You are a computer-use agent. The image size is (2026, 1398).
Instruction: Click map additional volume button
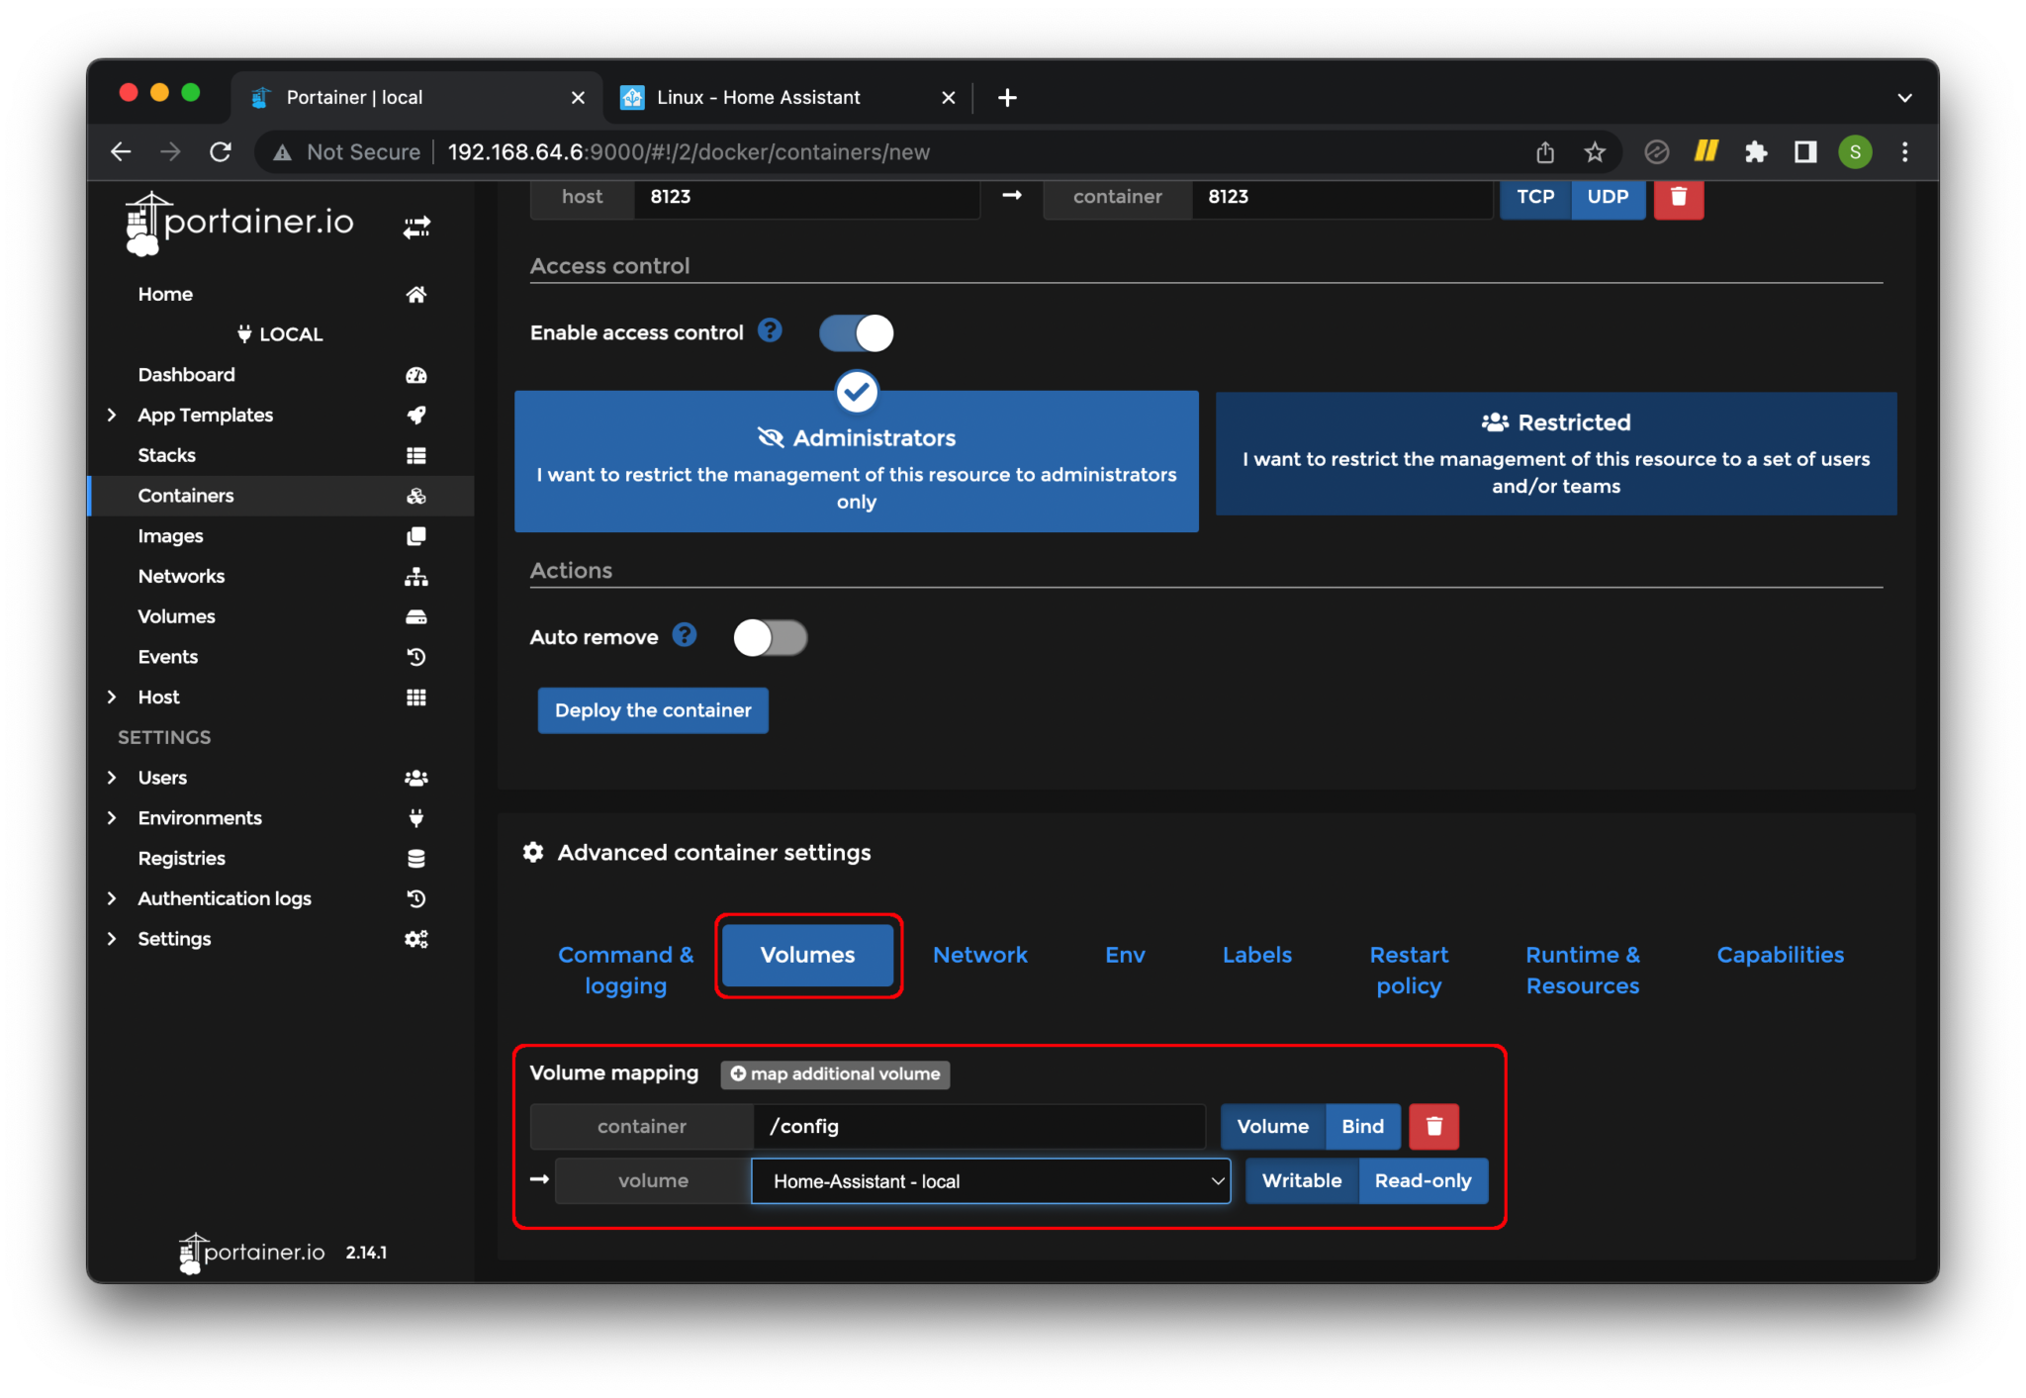[835, 1074]
